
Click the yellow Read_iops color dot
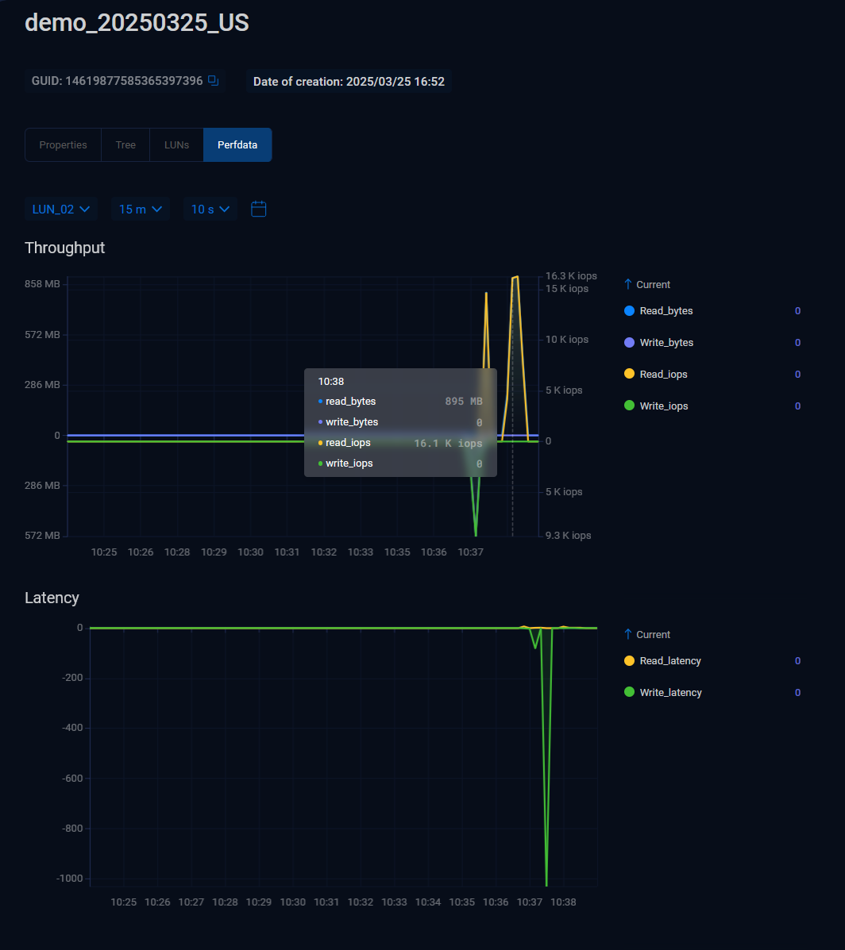[629, 374]
